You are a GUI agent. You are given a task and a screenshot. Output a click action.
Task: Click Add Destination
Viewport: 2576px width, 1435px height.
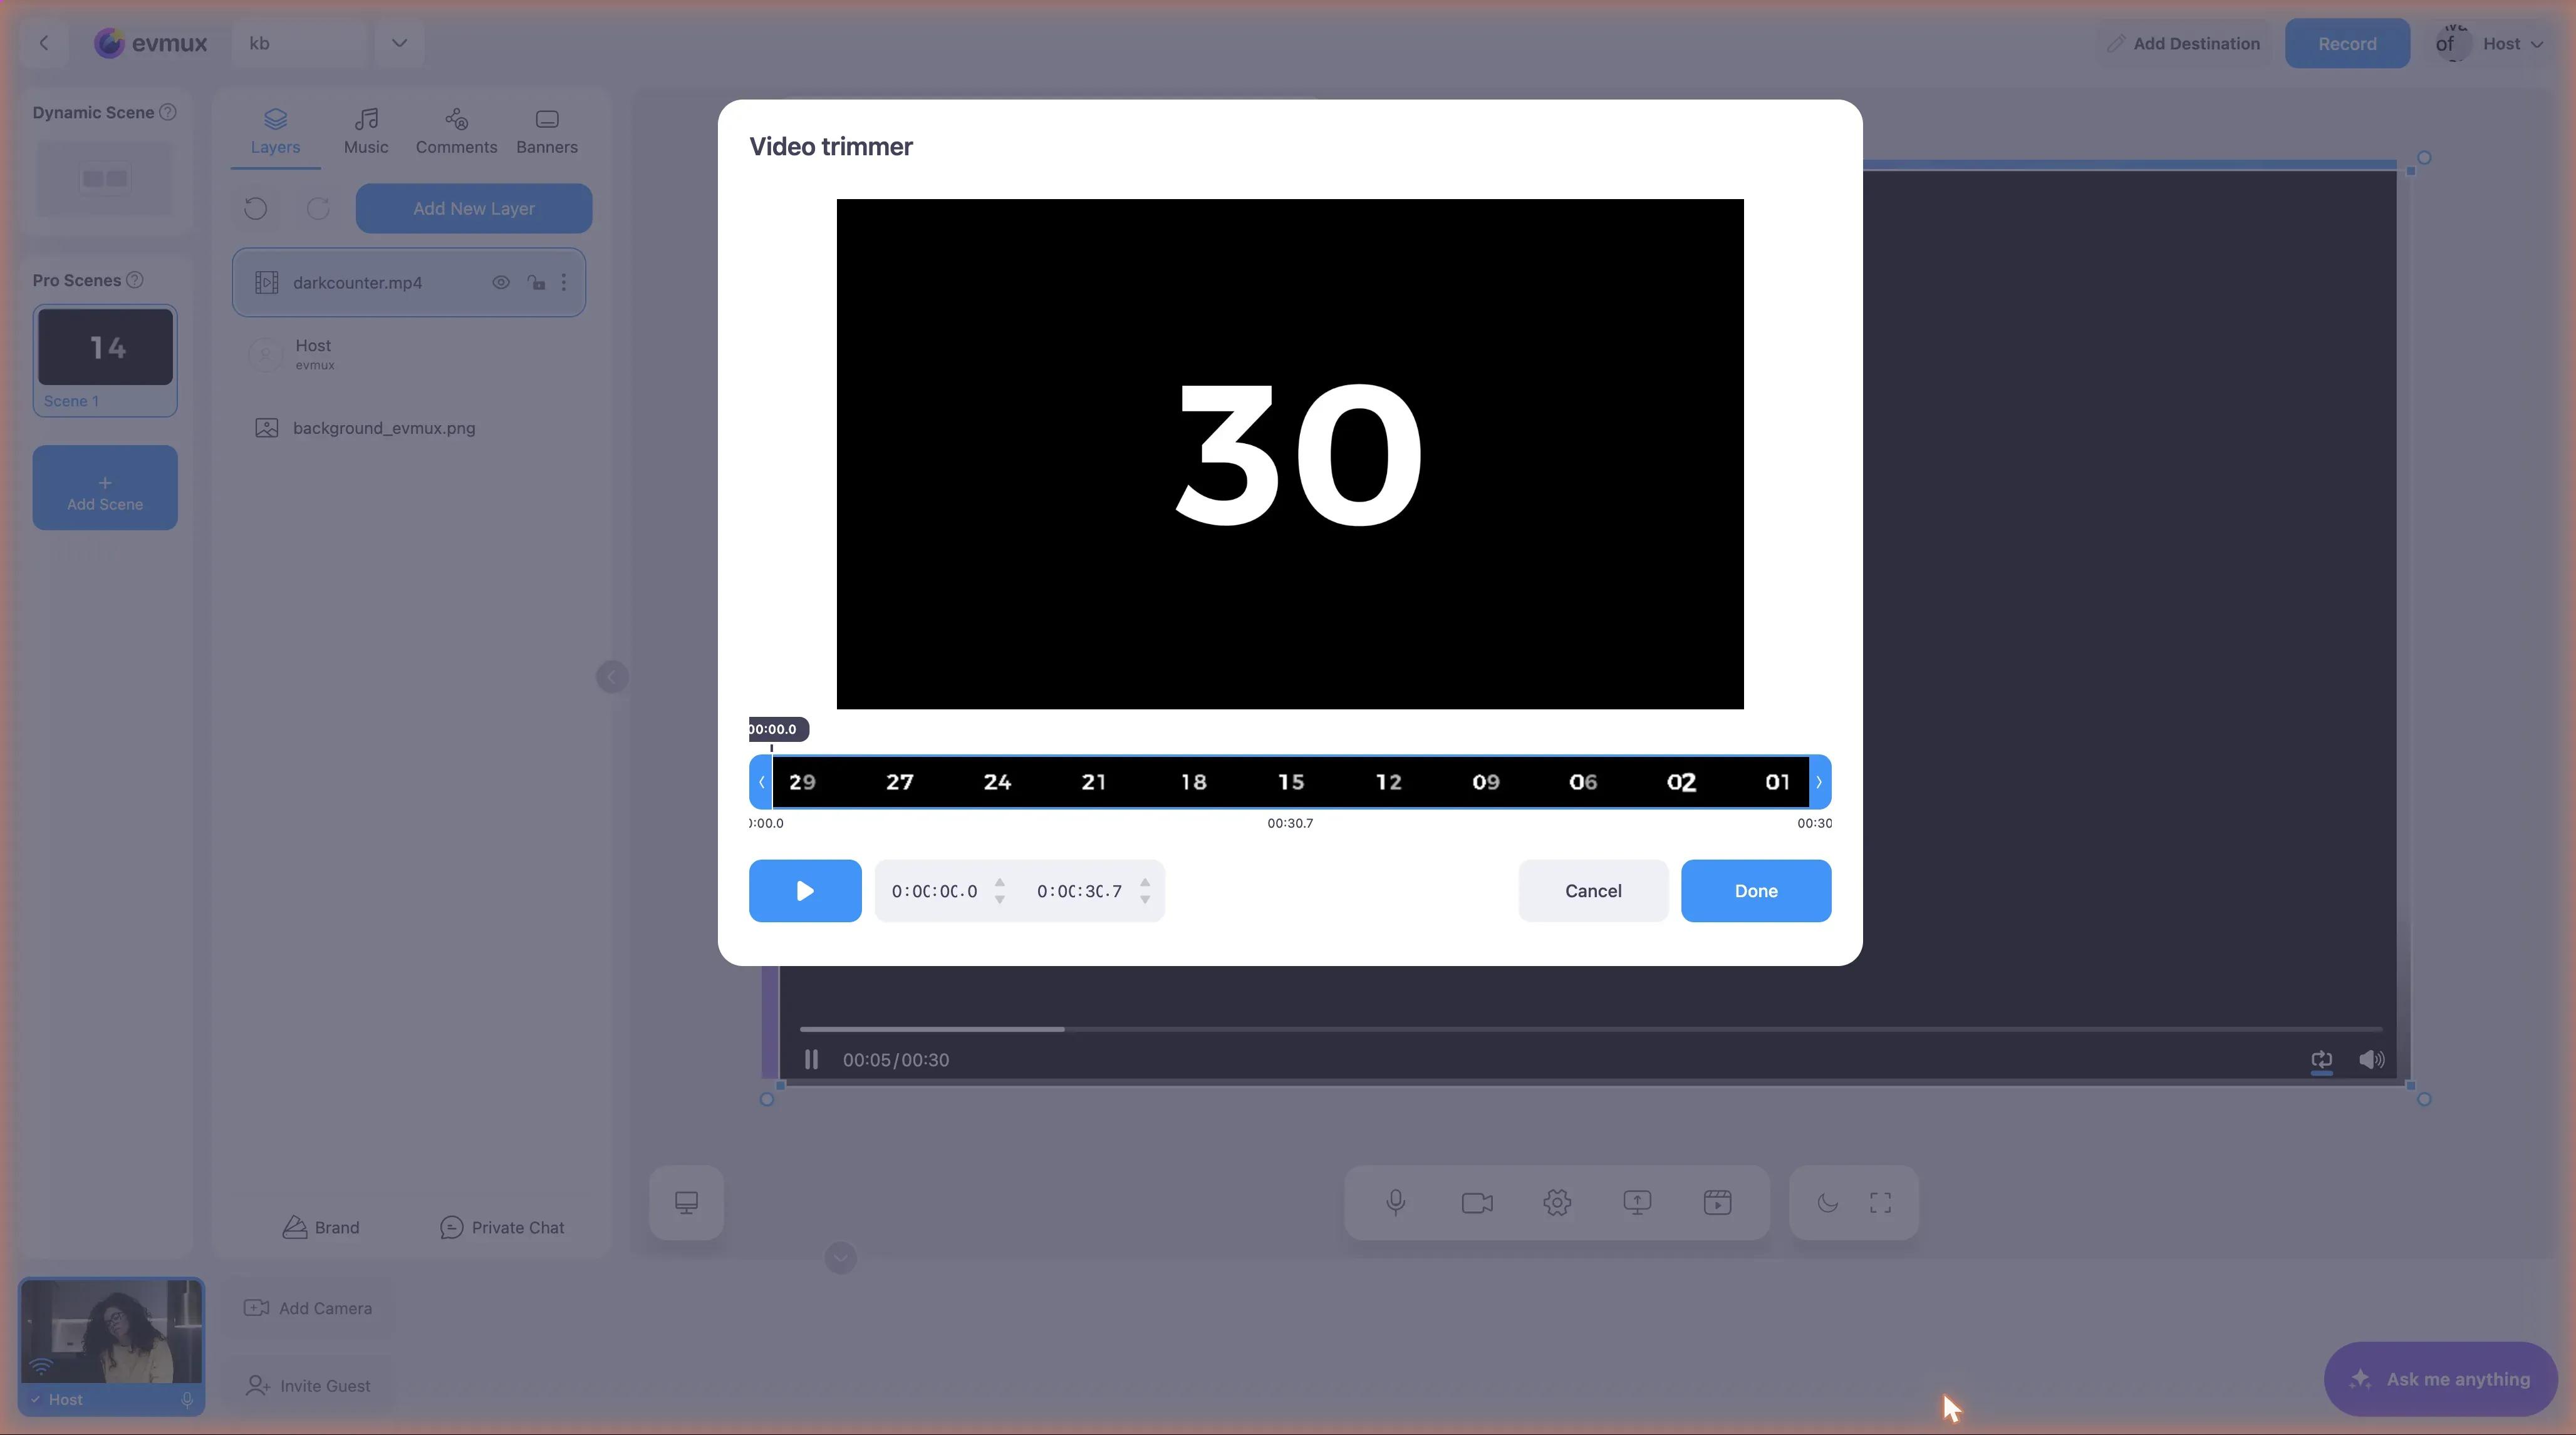point(2184,43)
